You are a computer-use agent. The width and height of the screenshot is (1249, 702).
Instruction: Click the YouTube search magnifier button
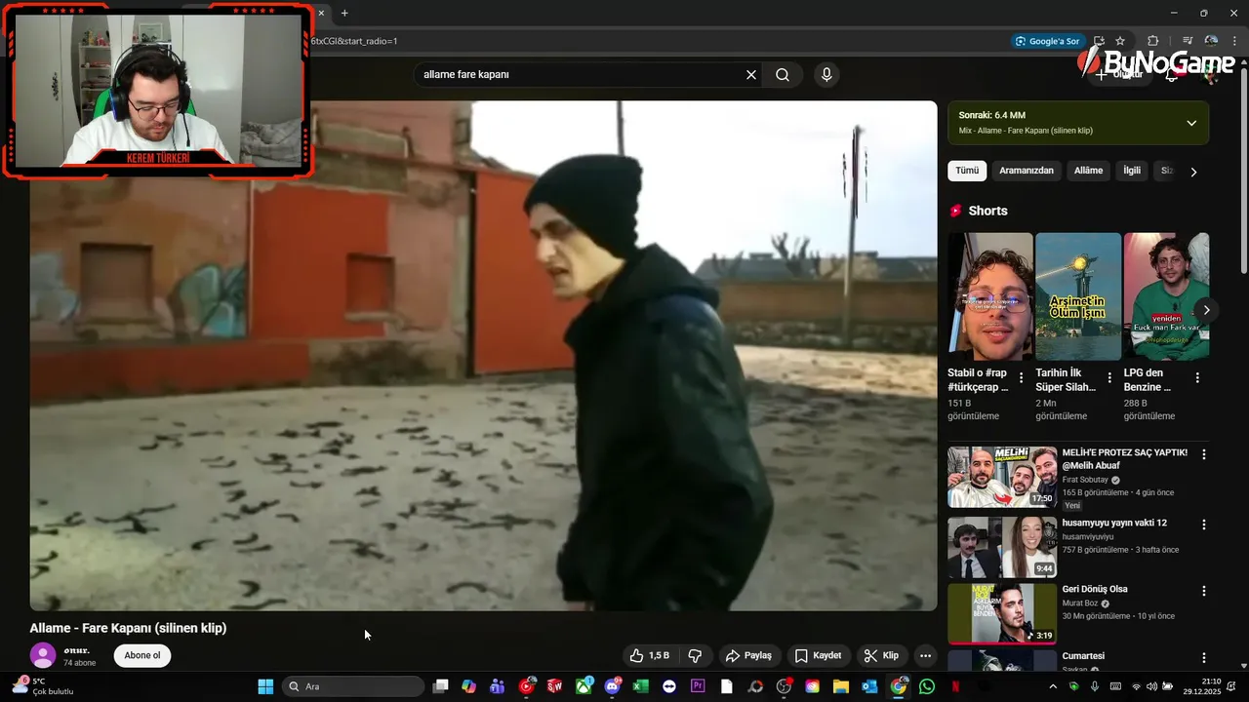783,75
